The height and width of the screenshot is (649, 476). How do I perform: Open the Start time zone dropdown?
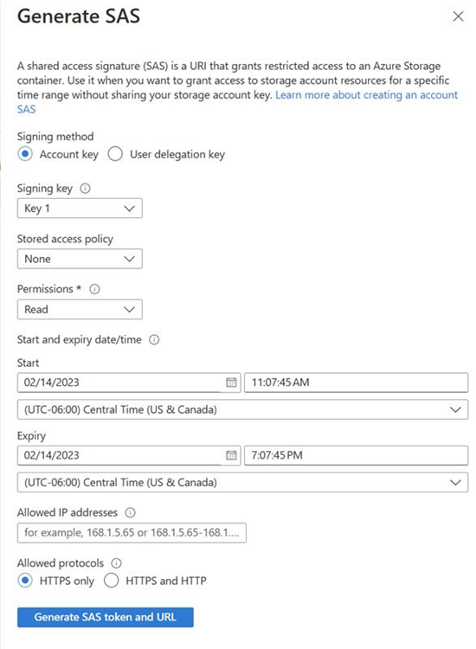(x=242, y=410)
